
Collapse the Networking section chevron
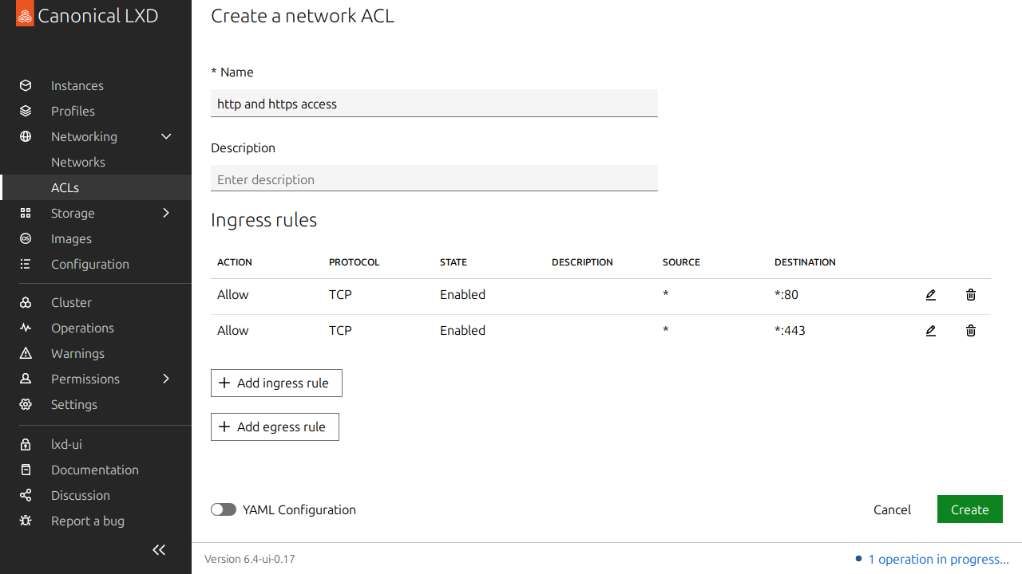pos(166,136)
